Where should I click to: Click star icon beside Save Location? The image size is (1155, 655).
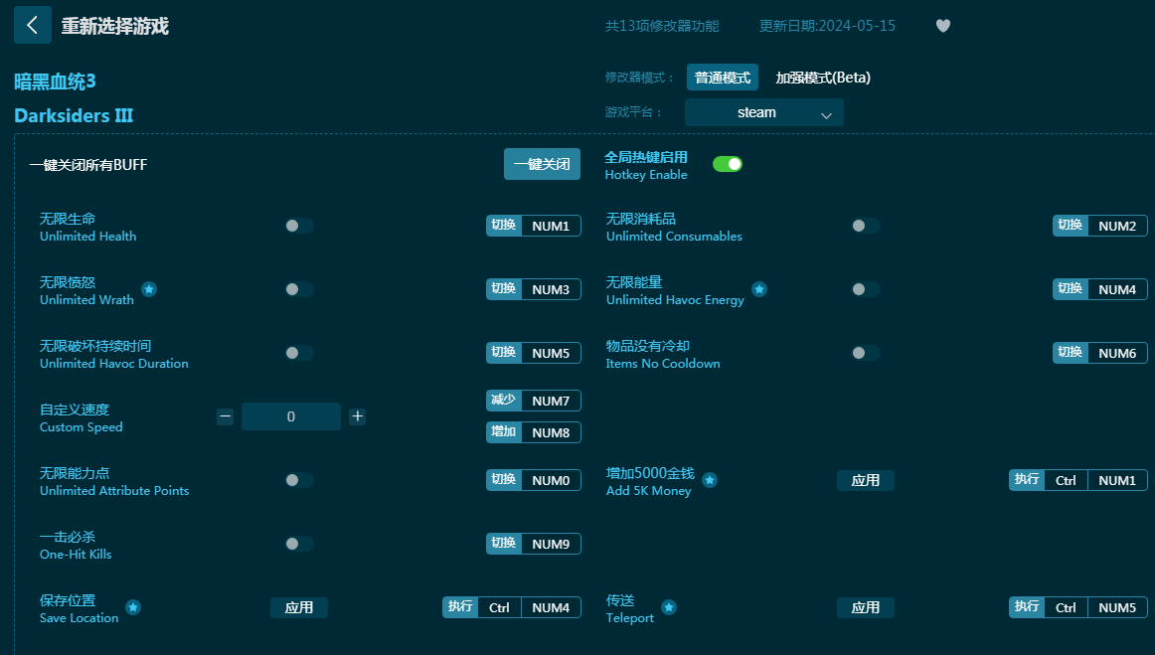133,608
